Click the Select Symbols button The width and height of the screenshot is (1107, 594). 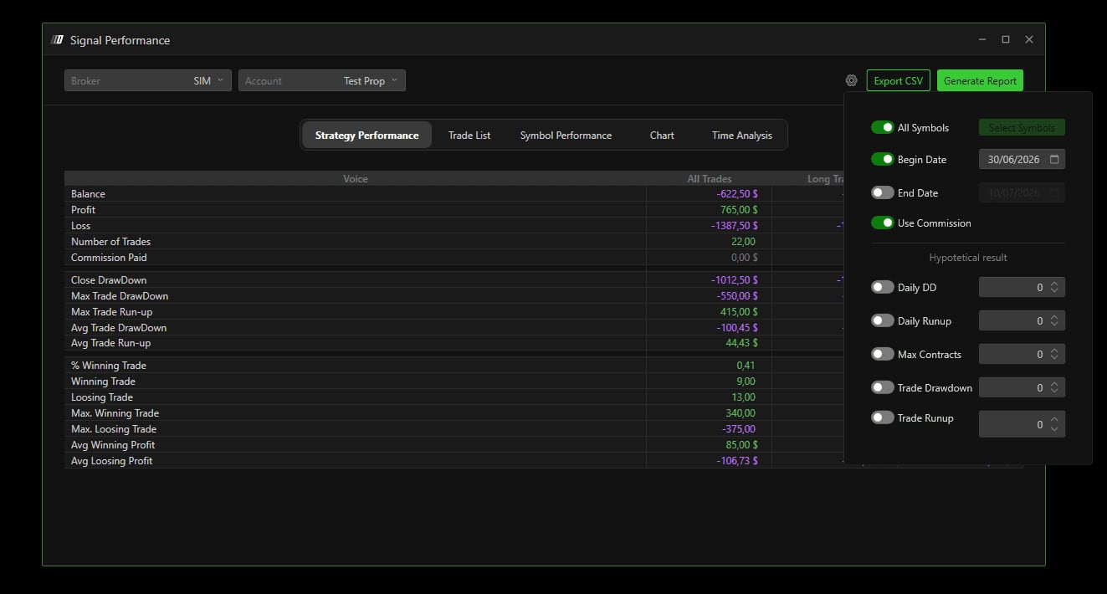coord(1022,127)
